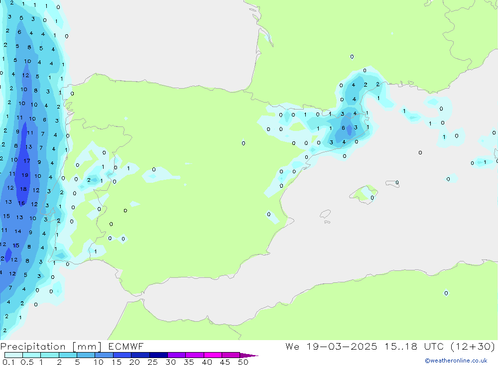Select the 5–10 mm legend color swatch
498x365 pixels.
pos(86,355)
